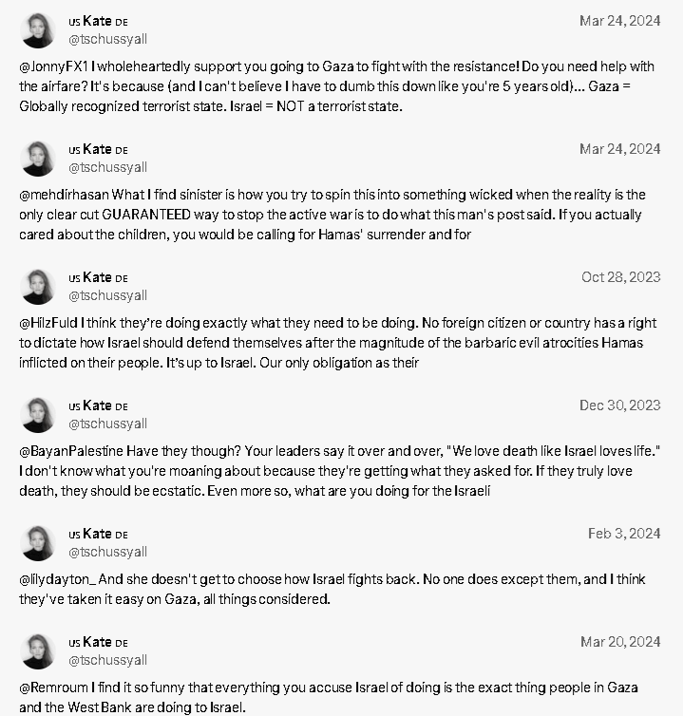The image size is (683, 716).
Task: Open the @mehdirhasan mention
Action: (64, 195)
